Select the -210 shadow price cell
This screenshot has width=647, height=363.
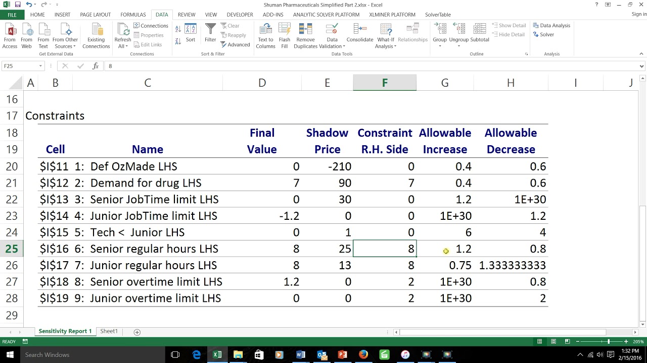point(327,166)
